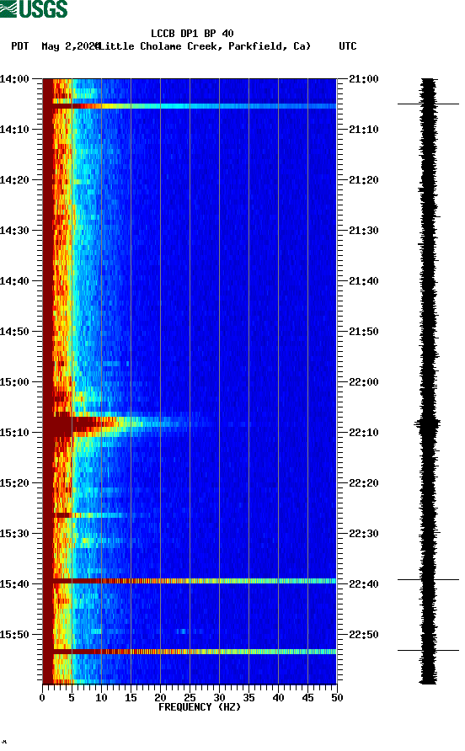This screenshot has height=751, width=465.
Task: Click the '45' frequency axis label
Action: pyautogui.click(x=307, y=698)
